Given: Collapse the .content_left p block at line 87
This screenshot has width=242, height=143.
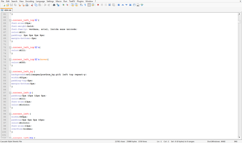Looking at the screenshot, I should [x=10, y=93].
